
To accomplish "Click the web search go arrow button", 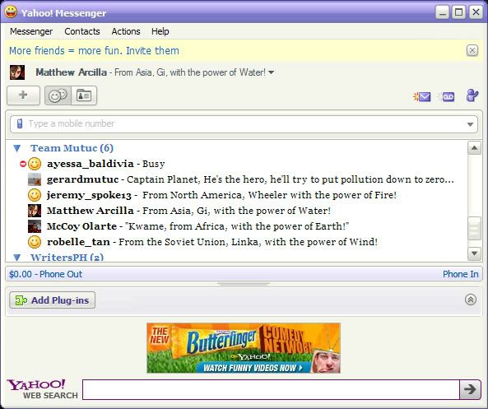I will coord(470,389).
